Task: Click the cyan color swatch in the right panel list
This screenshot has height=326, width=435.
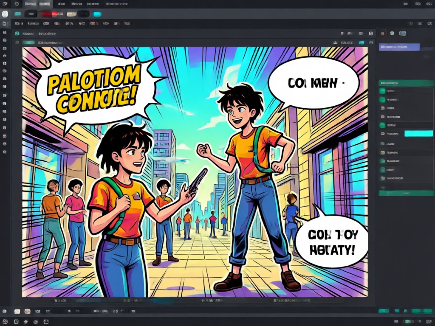Action: [418, 134]
